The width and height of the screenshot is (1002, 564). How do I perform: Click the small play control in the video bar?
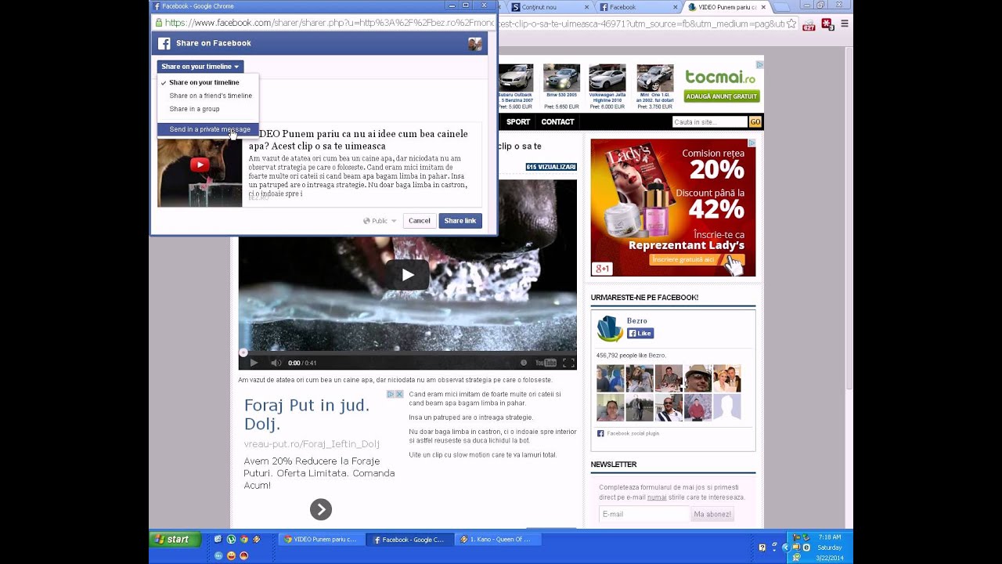254,363
